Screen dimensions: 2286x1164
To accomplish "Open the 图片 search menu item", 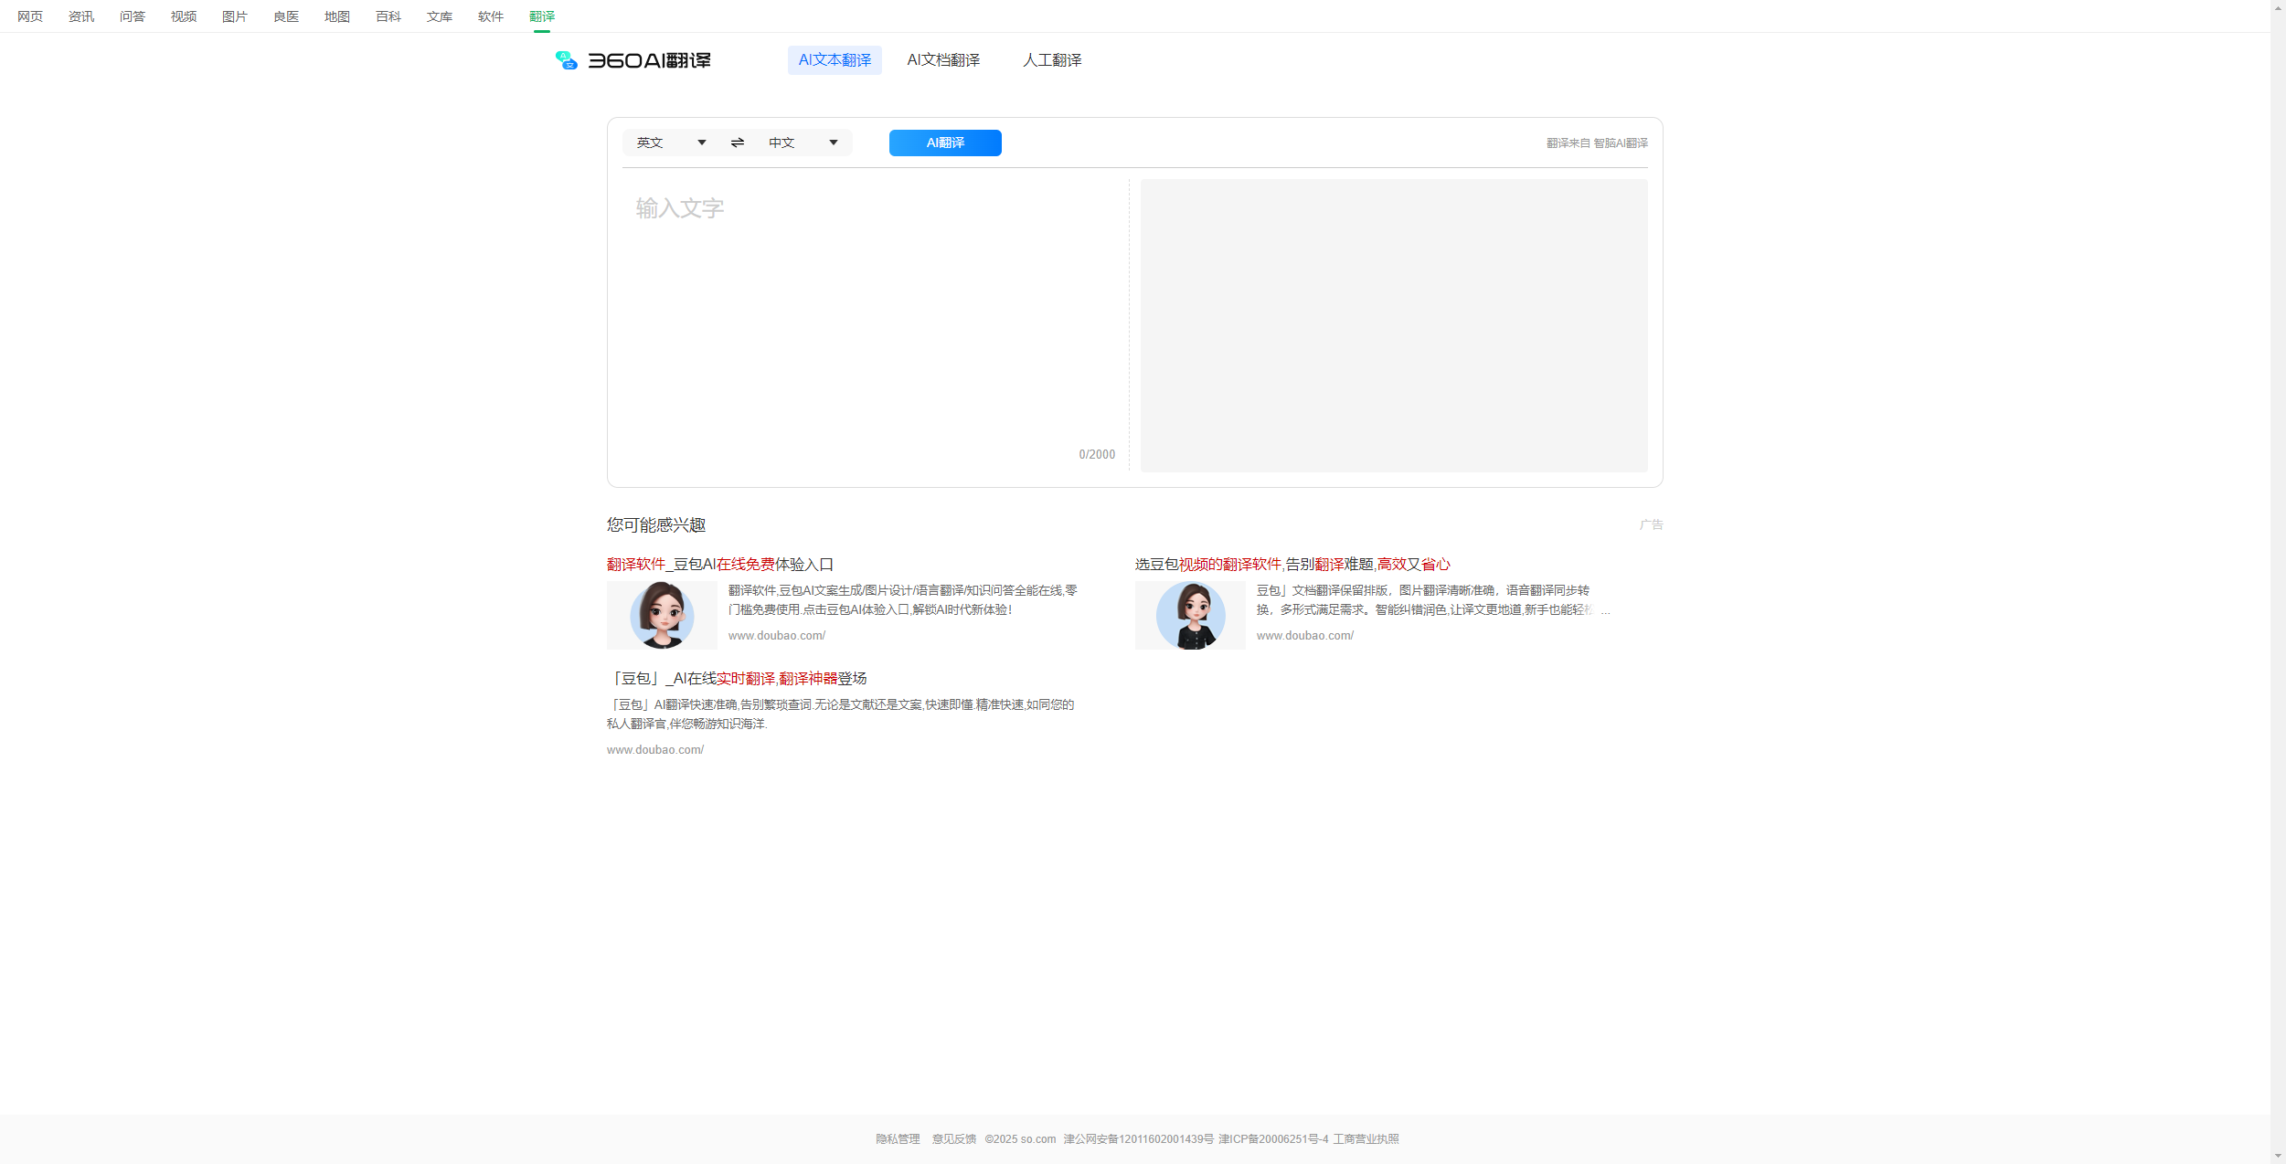I will pyautogui.click(x=233, y=16).
